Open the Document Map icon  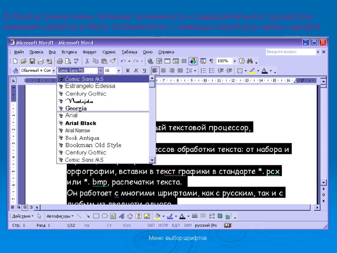[x=203, y=61]
